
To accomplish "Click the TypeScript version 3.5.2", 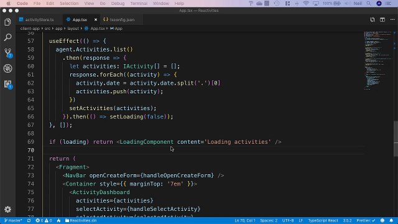I will (347, 220).
